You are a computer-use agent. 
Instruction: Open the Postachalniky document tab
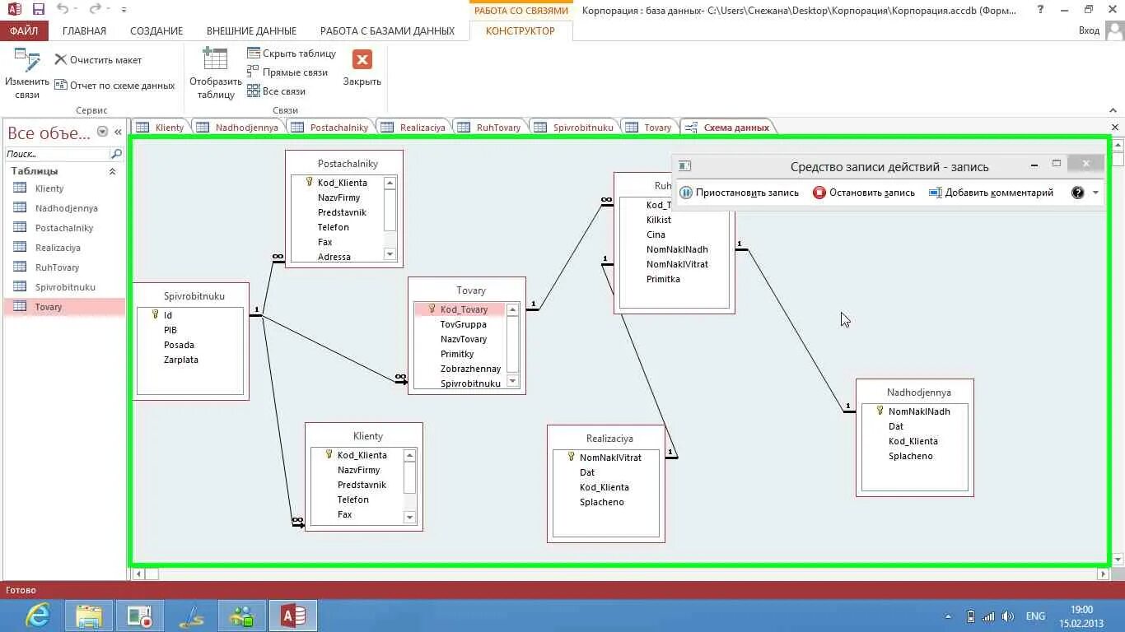[331, 128]
